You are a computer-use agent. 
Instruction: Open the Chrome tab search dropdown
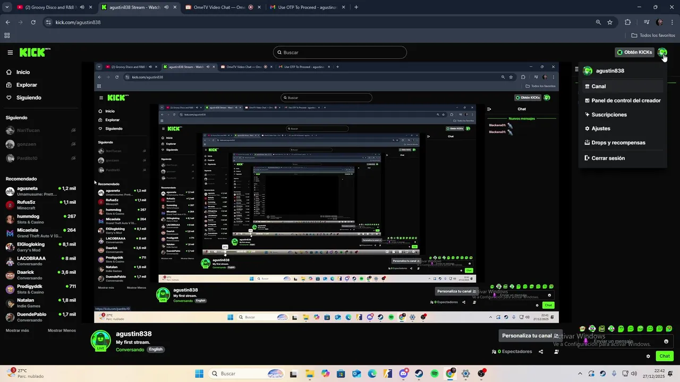[x=7, y=7]
